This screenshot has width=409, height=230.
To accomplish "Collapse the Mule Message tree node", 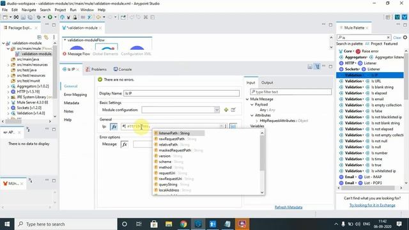I will pos(247,100).
